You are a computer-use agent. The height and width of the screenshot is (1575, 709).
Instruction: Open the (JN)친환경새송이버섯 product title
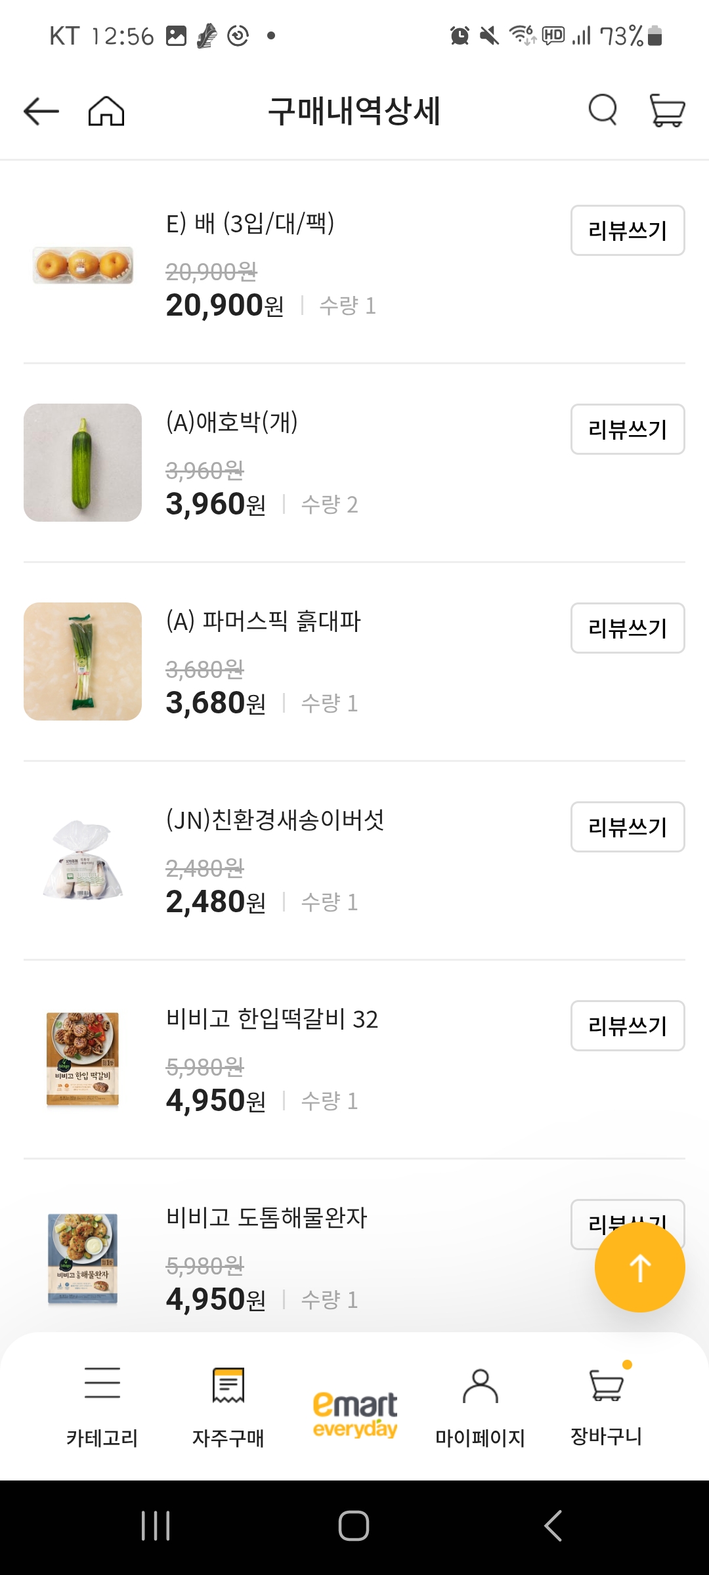pyautogui.click(x=275, y=820)
